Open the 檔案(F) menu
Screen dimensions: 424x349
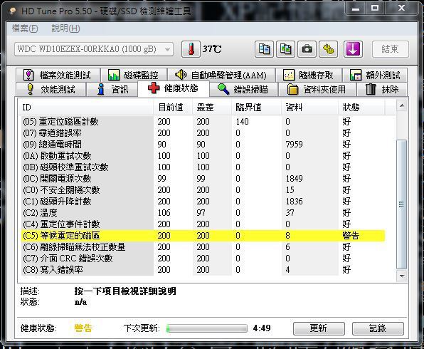(25, 28)
